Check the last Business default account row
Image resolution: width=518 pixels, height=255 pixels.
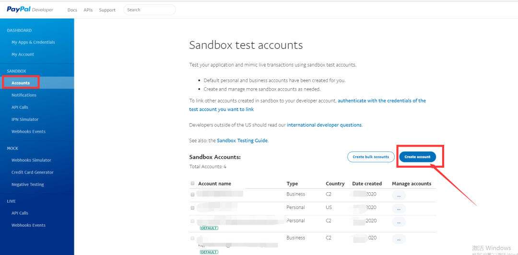click(193, 238)
